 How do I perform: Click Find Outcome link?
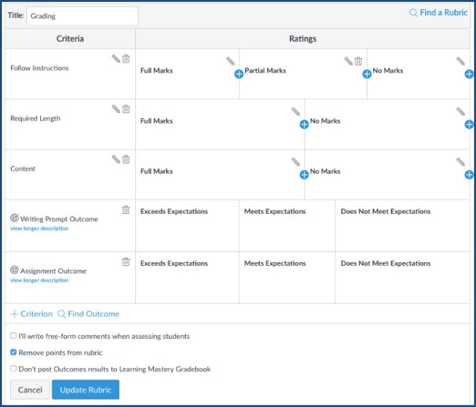click(x=88, y=314)
